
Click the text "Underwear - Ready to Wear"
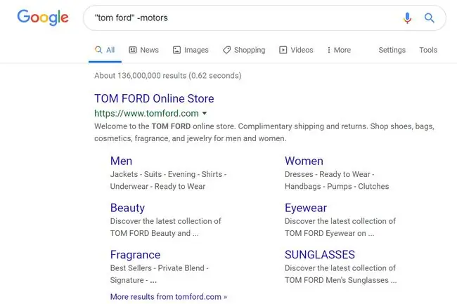(157, 187)
